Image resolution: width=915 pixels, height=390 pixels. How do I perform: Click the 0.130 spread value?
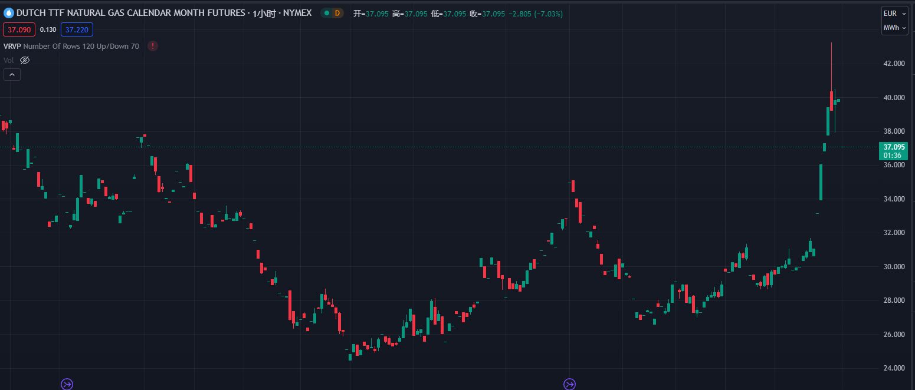coord(48,29)
